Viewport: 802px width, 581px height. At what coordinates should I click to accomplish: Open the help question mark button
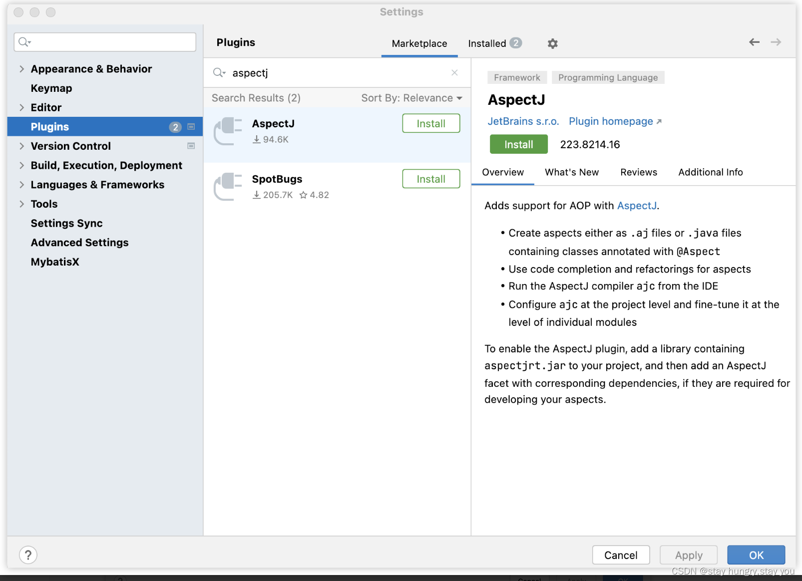click(28, 555)
